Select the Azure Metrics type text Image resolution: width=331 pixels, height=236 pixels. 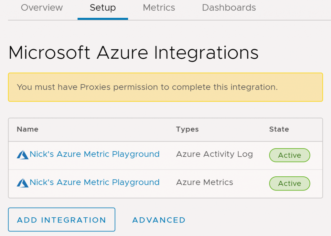205,182
